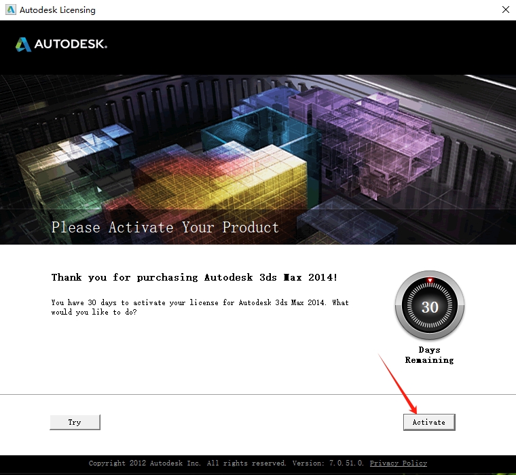The width and height of the screenshot is (516, 475).
Task: Click the 30 days to activate paragraph
Action: (x=200, y=307)
